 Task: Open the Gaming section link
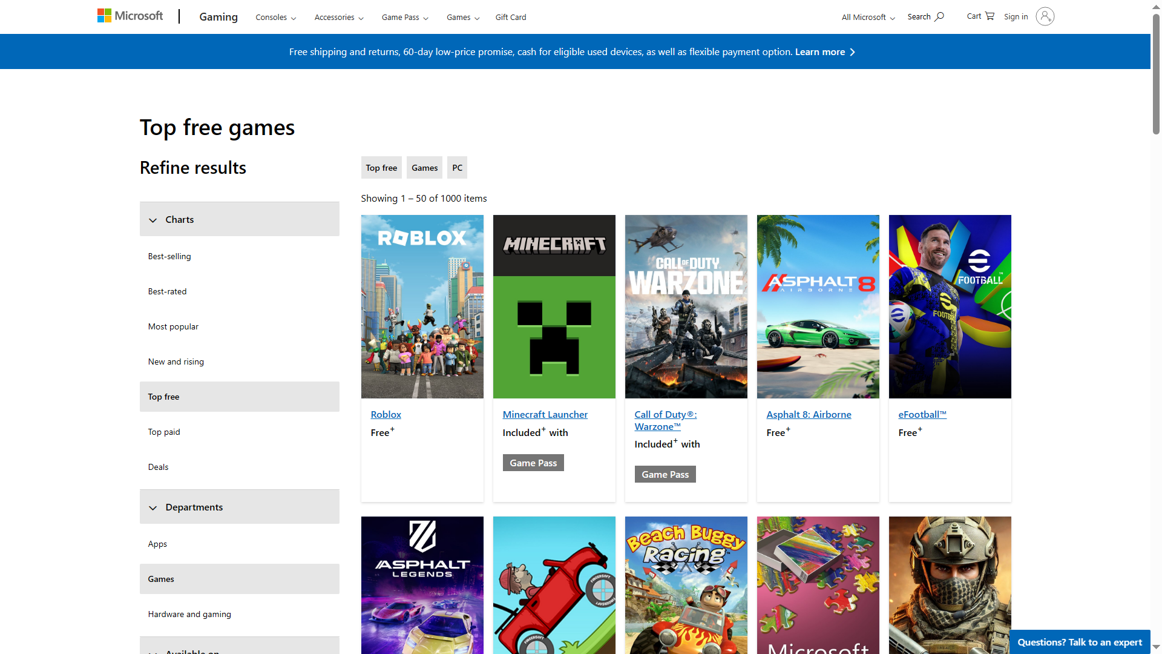(x=218, y=17)
